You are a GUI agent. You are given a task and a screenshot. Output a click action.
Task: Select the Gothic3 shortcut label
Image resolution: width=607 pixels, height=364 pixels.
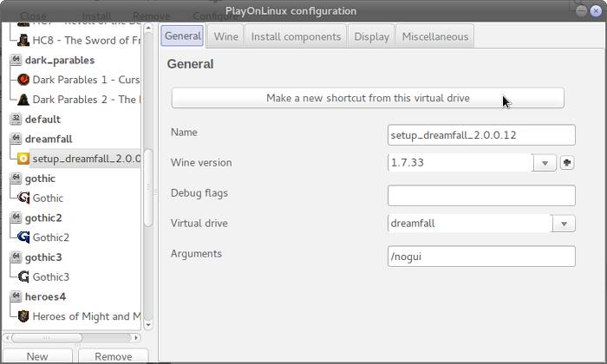click(x=50, y=277)
